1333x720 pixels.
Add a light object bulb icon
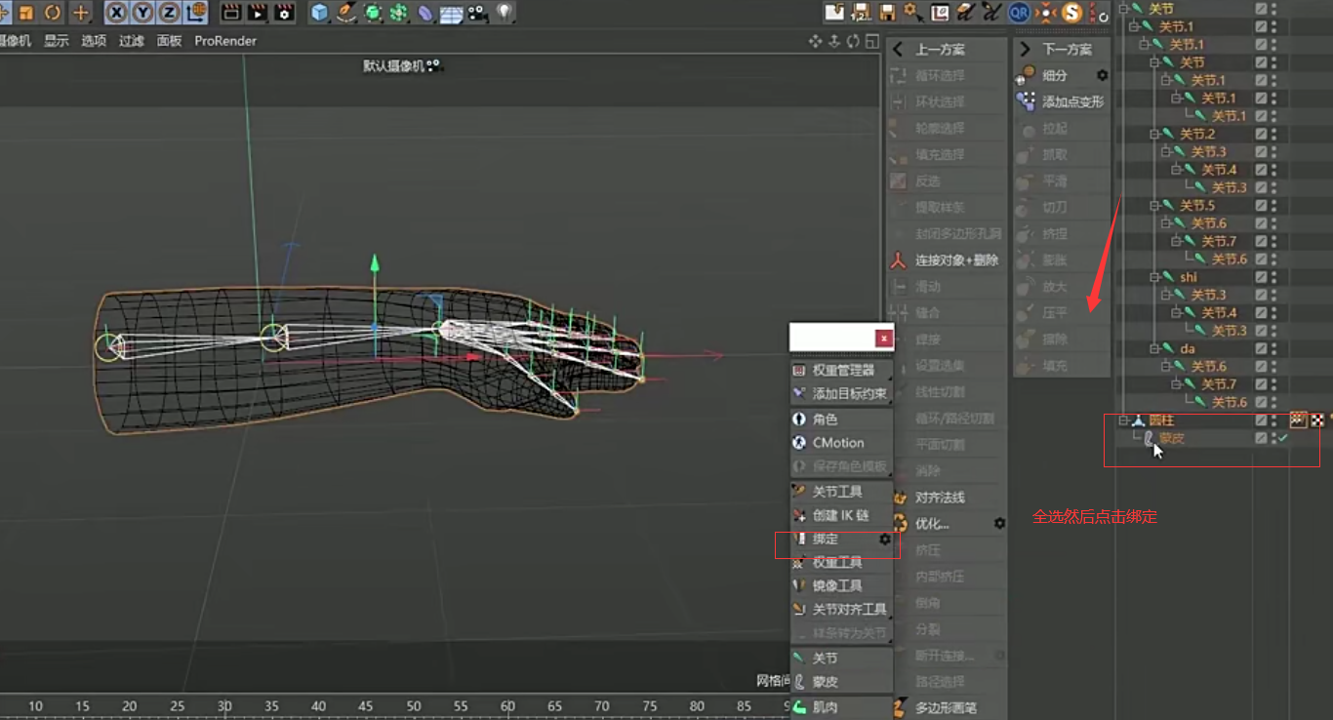(x=504, y=13)
